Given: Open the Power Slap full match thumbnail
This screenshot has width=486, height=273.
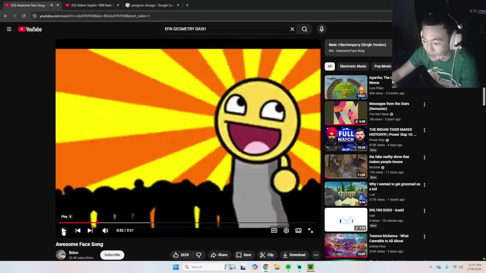Looking at the screenshot, I should [346, 139].
